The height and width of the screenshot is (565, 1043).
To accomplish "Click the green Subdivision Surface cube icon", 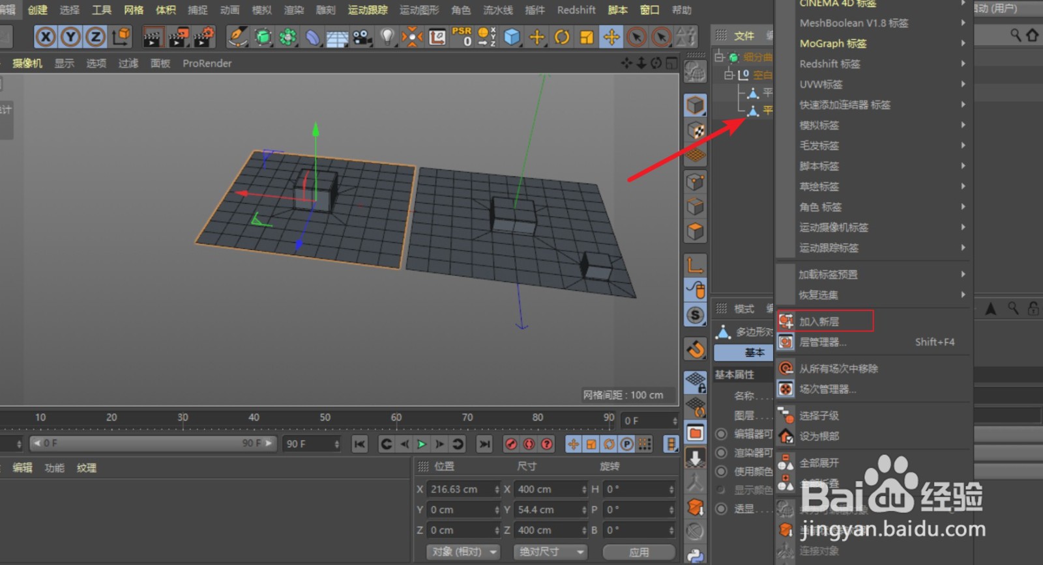I will point(263,37).
